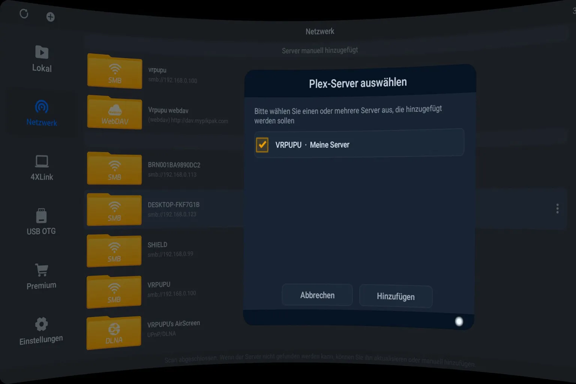The height and width of the screenshot is (384, 576).
Task: Open Einstellungen settings
Action: tap(41, 331)
